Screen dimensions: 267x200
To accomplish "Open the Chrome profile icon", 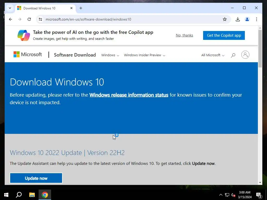I will [x=247, y=19].
